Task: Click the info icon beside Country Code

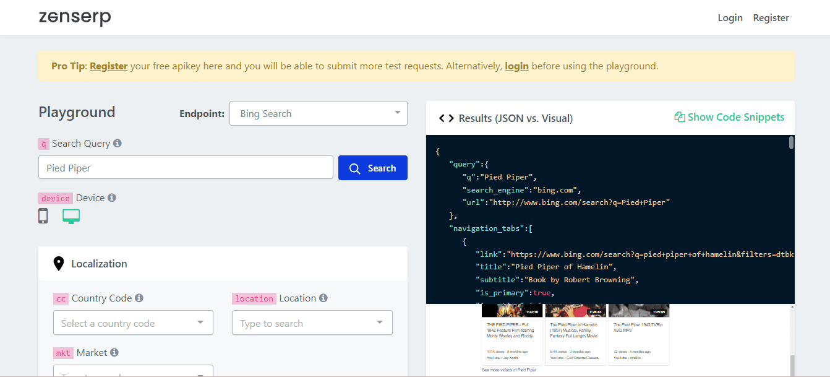Action: (140, 298)
